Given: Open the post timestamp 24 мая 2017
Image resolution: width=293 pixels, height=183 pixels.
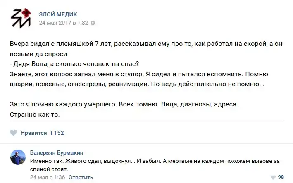Looking at the screenshot, I should click(63, 23).
